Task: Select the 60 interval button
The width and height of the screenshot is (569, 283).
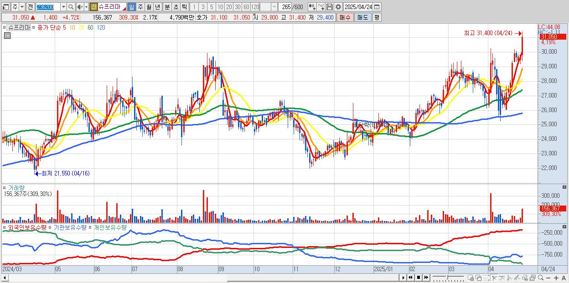Action: (246, 7)
